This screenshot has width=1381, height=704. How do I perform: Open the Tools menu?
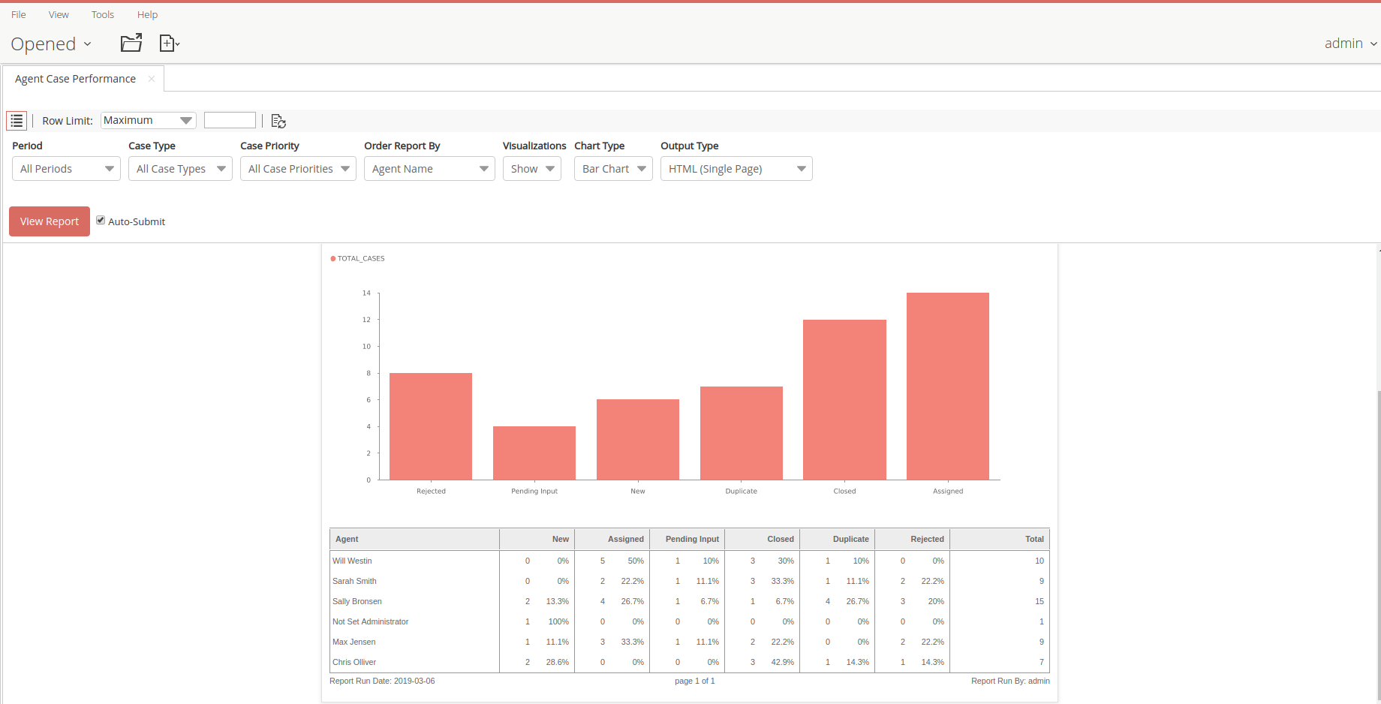click(102, 14)
